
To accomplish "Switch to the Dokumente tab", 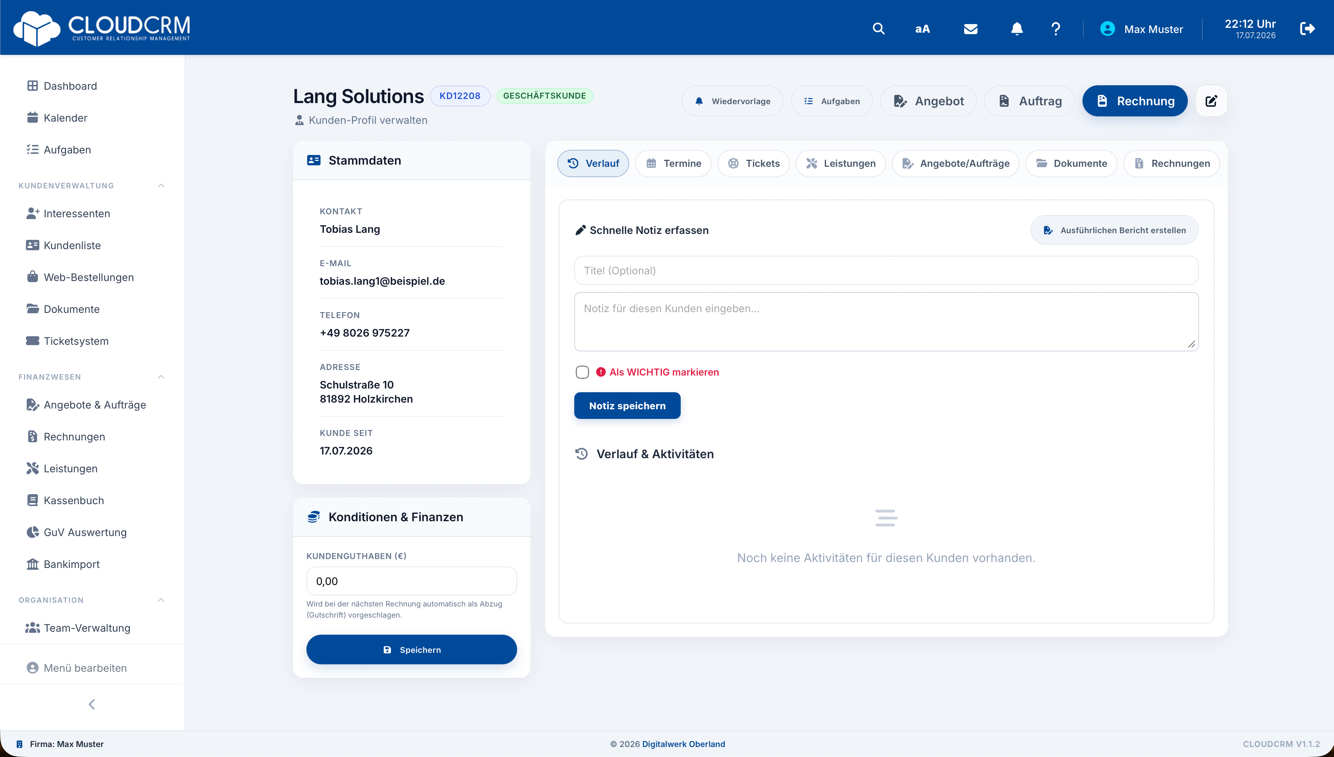I will (1071, 163).
